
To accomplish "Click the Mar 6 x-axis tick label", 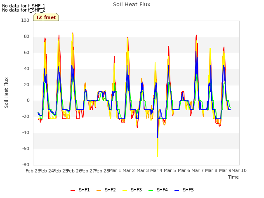I will (x=184, y=170).
